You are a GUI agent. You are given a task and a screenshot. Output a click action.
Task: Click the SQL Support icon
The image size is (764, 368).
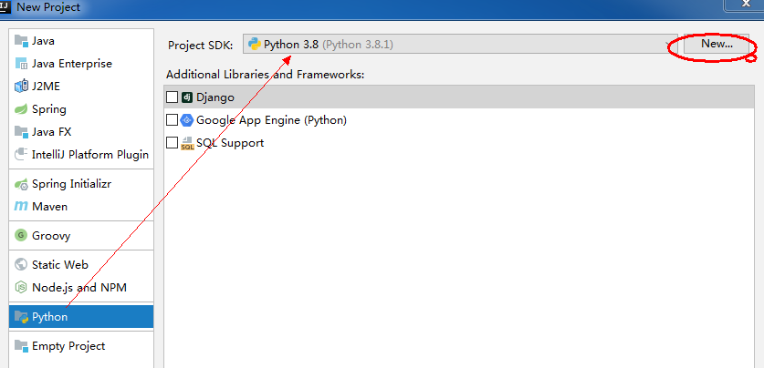tap(187, 143)
